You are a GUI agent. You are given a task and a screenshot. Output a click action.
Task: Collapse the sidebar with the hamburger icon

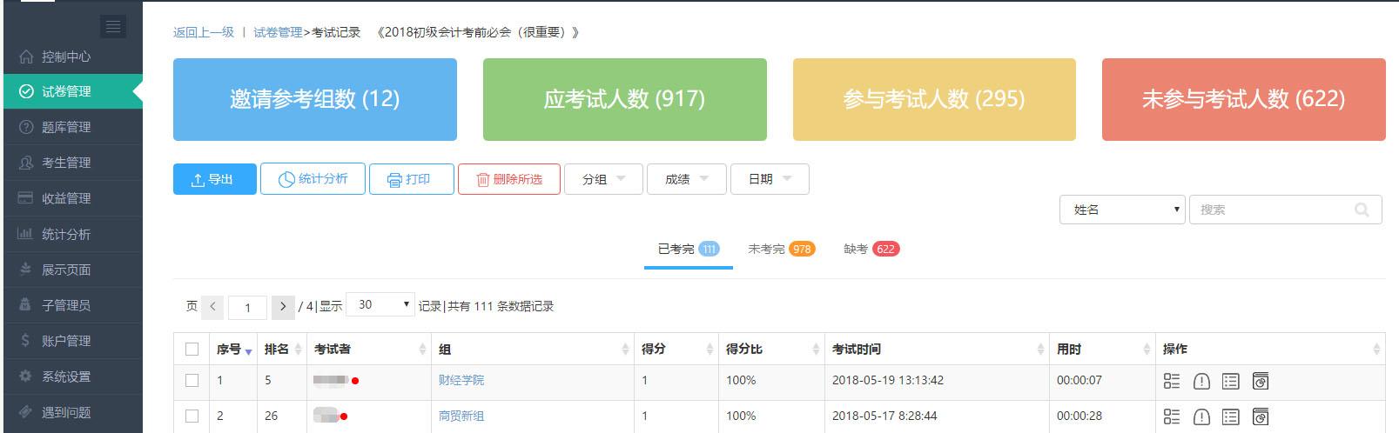click(x=112, y=27)
